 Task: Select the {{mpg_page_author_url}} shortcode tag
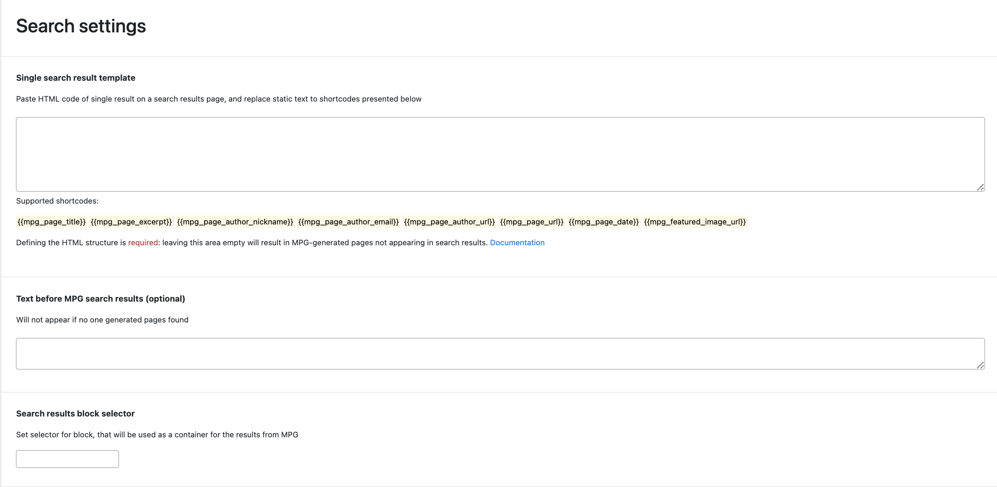449,222
